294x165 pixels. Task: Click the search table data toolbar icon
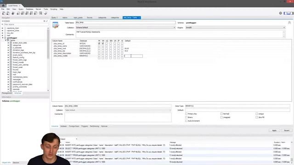click(41, 13)
